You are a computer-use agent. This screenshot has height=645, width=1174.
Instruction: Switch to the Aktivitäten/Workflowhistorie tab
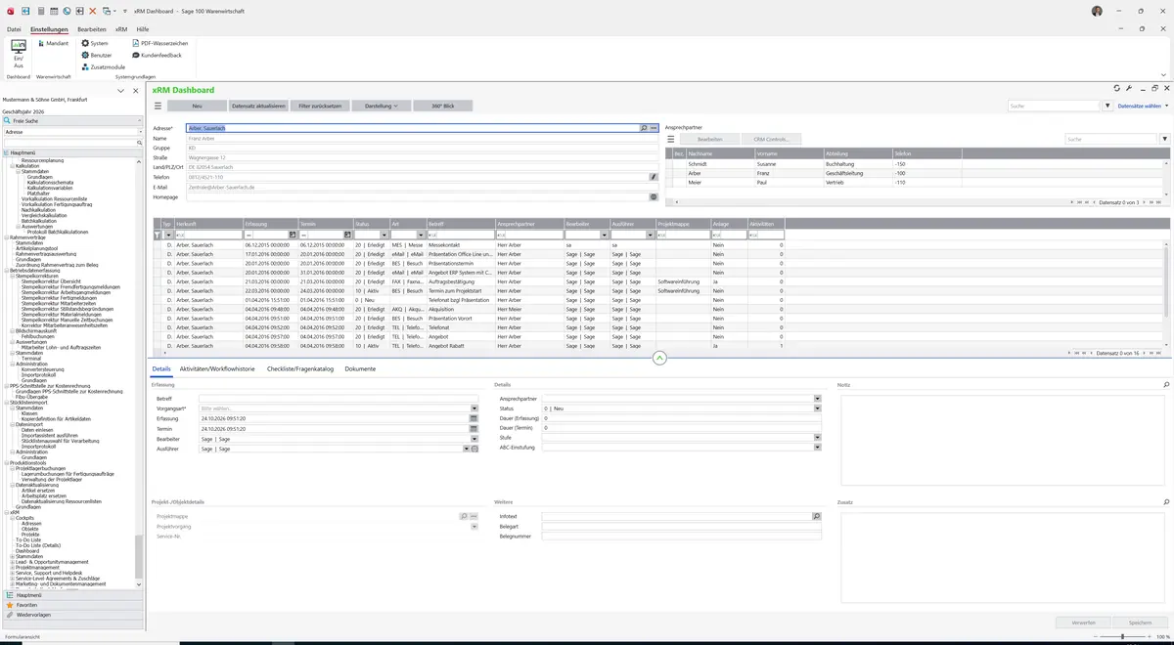click(217, 369)
